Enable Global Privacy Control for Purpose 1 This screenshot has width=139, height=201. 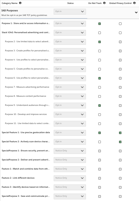pos(120,24)
